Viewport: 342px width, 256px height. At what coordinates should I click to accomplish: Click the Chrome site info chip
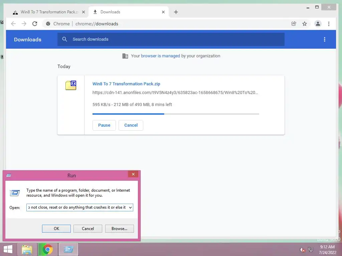[58, 24]
